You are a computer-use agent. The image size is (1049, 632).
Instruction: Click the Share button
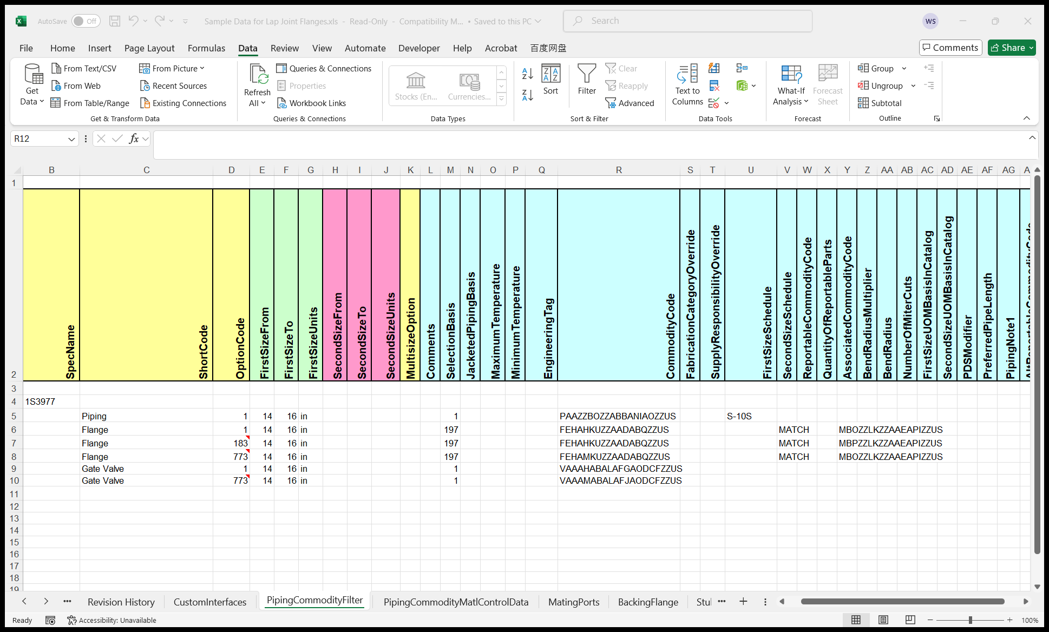[1012, 48]
